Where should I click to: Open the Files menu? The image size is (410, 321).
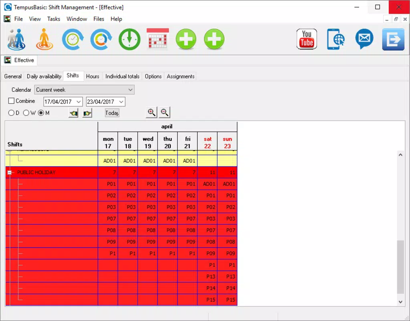pyautogui.click(x=99, y=19)
